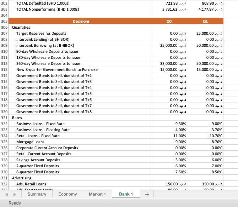
Task: Select the Ads, Retail Loans cell
Action: click(x=81, y=184)
